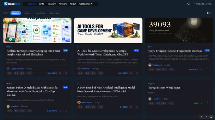Sort articles by Newest
The image size is (215, 120).
pos(15,13)
